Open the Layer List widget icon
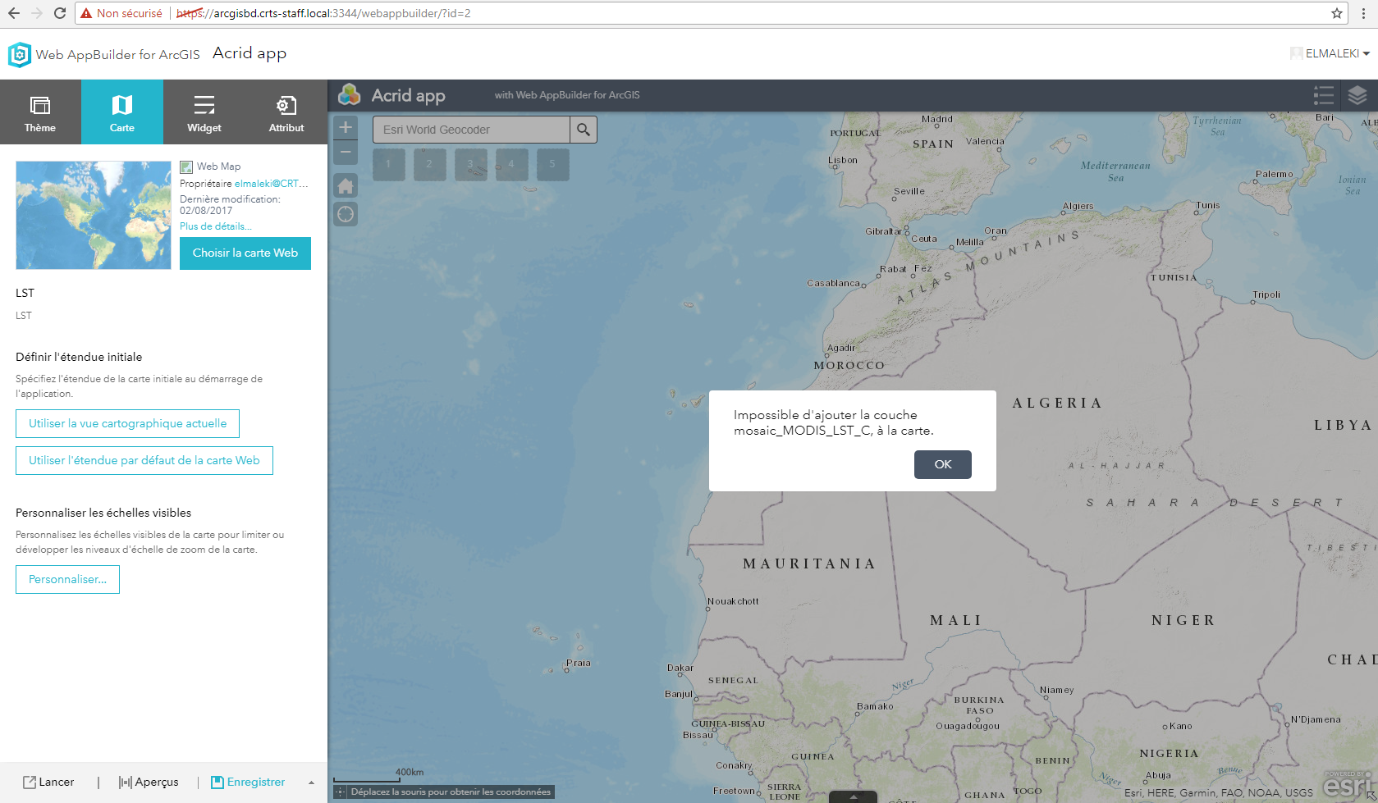Screen dimensions: 1378x803 [x=1357, y=95]
